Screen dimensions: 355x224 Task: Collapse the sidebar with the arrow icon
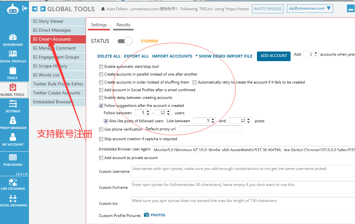(x=25, y=8)
